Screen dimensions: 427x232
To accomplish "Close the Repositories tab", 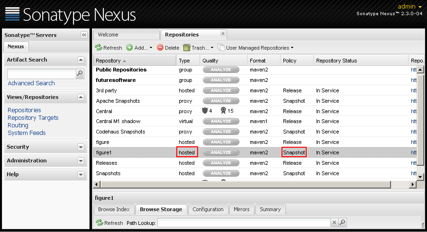I will [223, 34].
